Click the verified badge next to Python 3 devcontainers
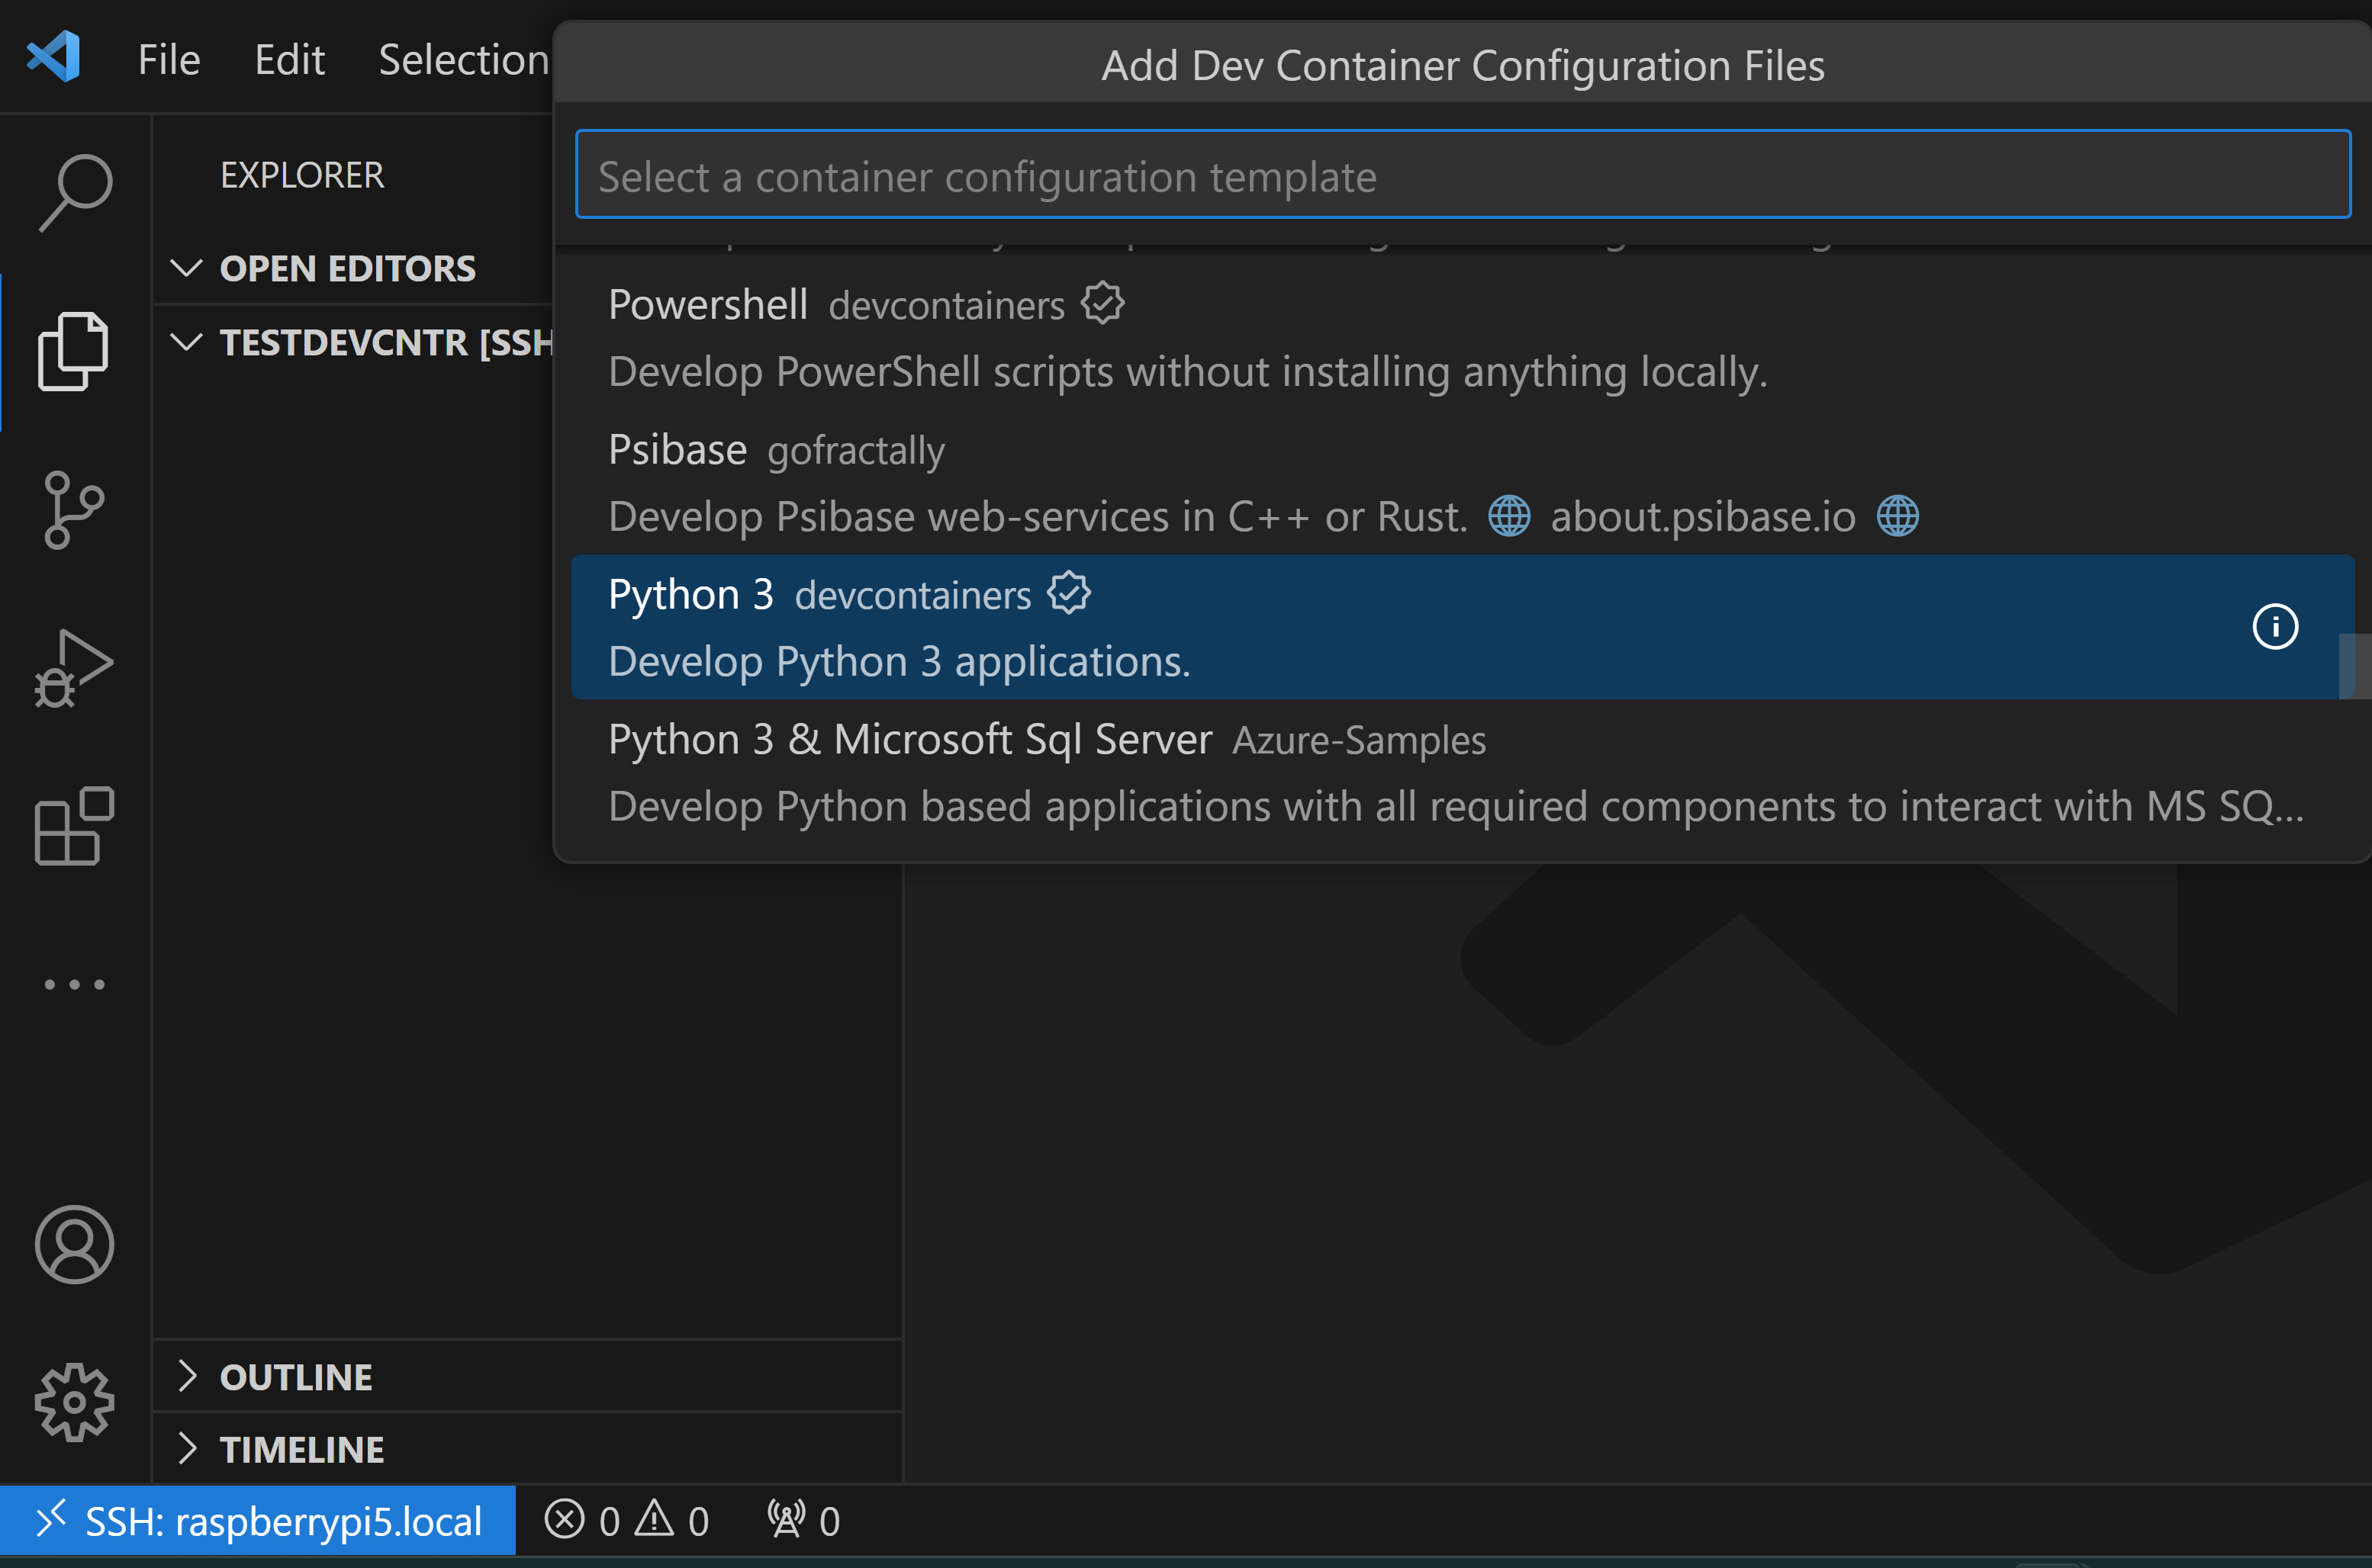 [x=1068, y=593]
